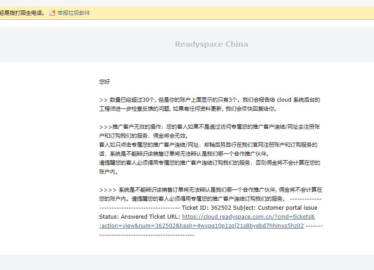Click the 举报垃圾邮件 link

[74, 13]
